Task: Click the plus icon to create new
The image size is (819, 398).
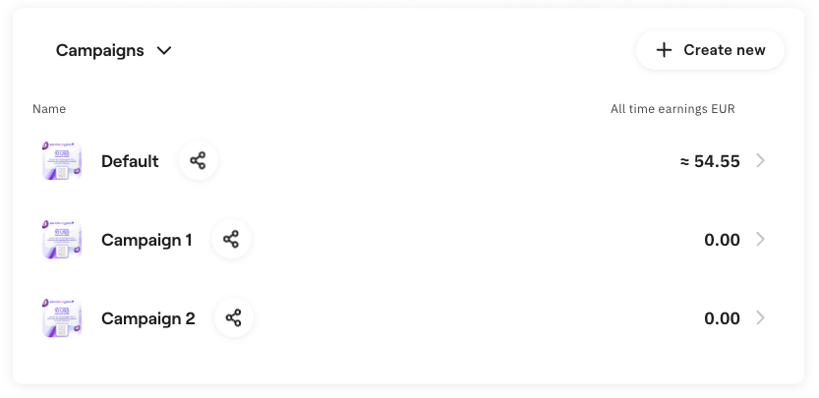Action: pos(665,50)
